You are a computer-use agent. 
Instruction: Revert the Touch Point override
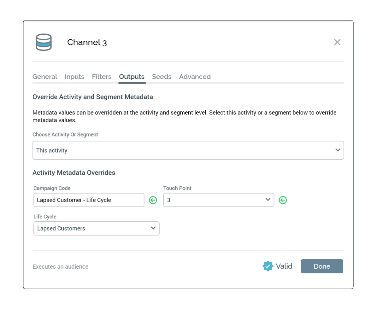click(x=283, y=200)
